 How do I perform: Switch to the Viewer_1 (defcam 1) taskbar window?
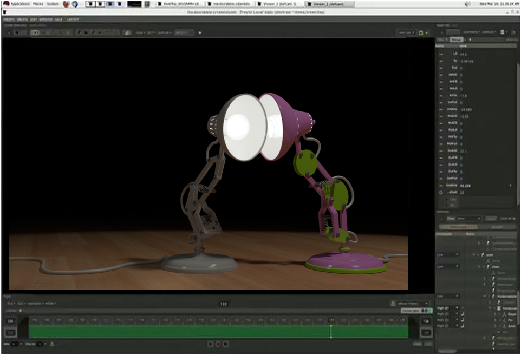[x=279, y=4]
